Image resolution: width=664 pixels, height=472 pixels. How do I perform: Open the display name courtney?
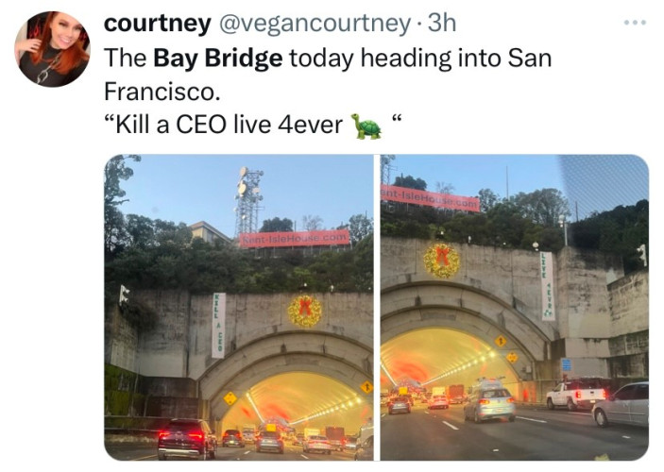pyautogui.click(x=157, y=24)
